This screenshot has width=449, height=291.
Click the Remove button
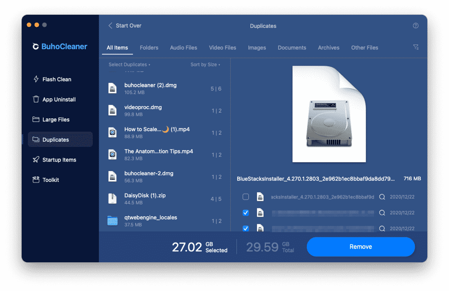tap(360, 247)
